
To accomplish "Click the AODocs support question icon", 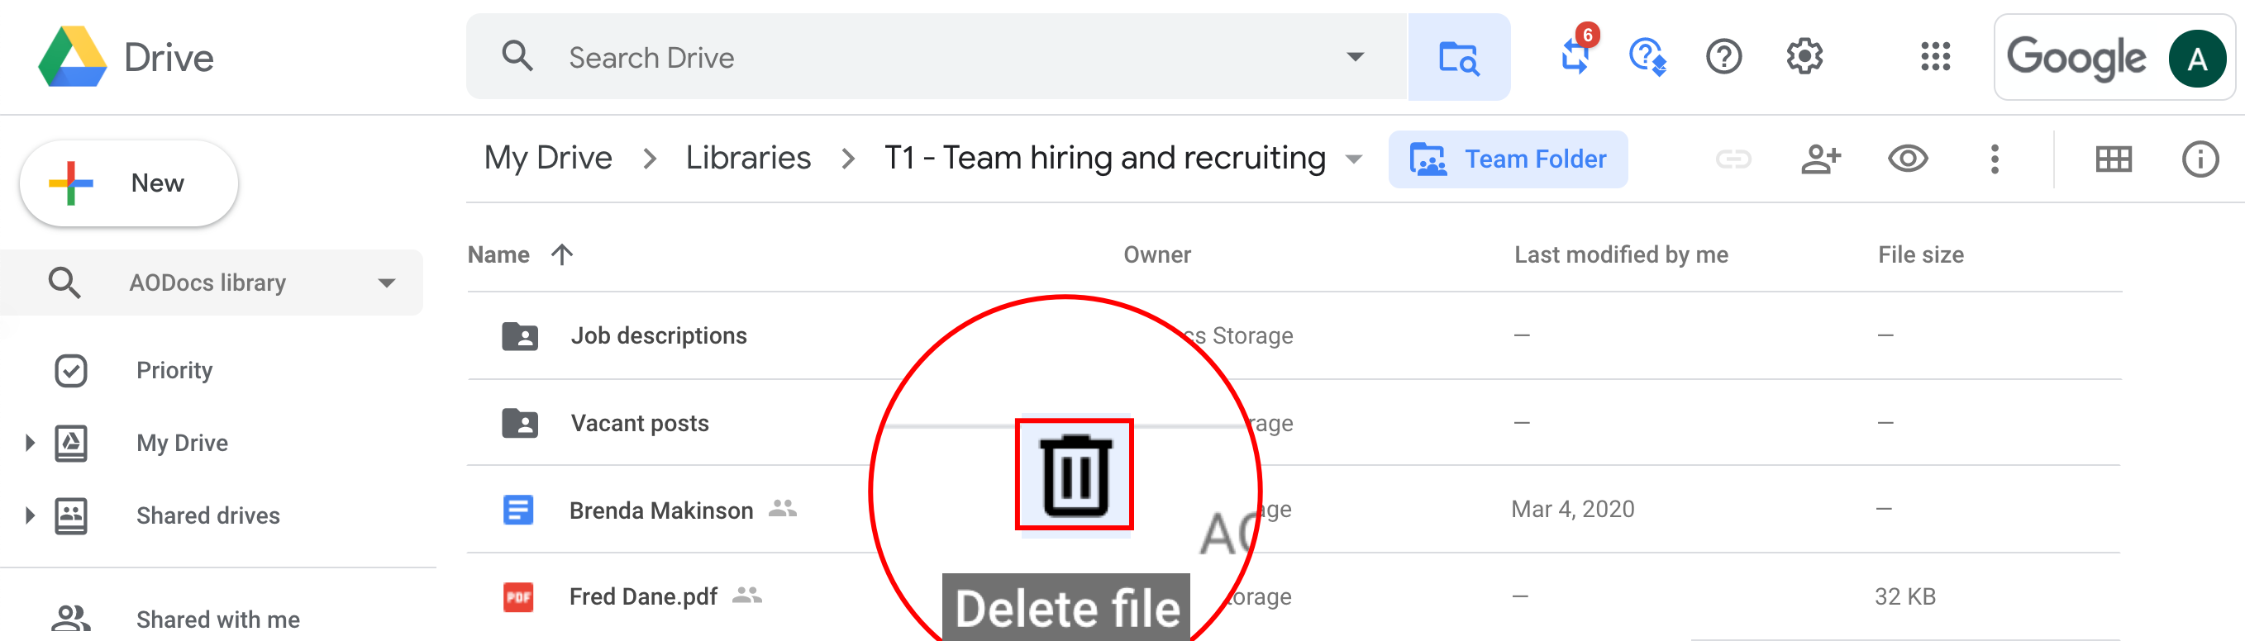I will point(1648,58).
